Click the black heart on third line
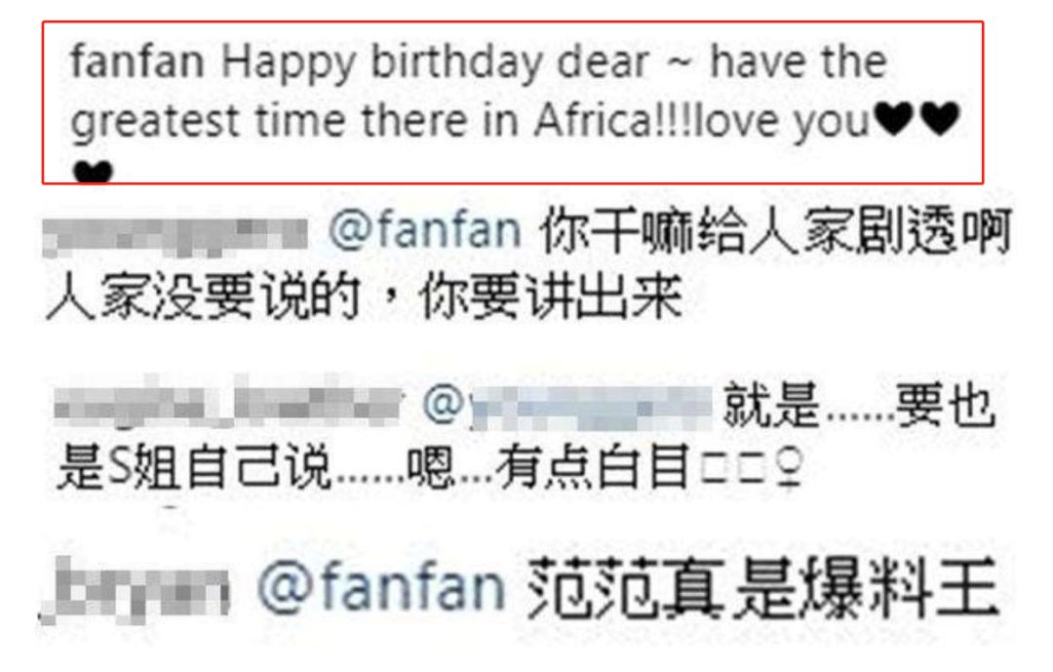The width and height of the screenshot is (1053, 672). point(93,171)
